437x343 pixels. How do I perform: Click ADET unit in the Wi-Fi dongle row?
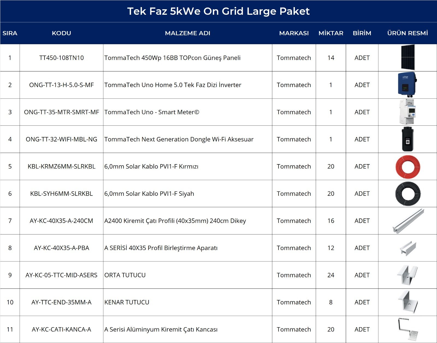point(362,139)
